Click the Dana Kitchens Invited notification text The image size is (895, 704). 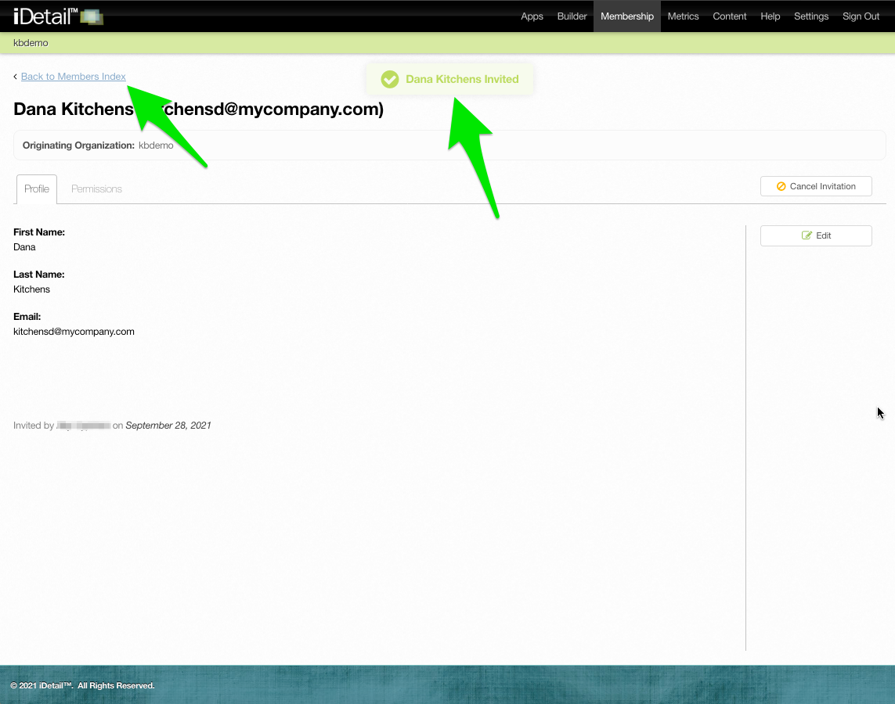coord(462,79)
